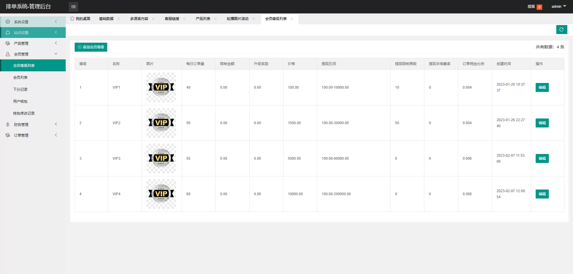Click the hamburger menu icon in header
The height and width of the screenshot is (274, 573).
73,7
